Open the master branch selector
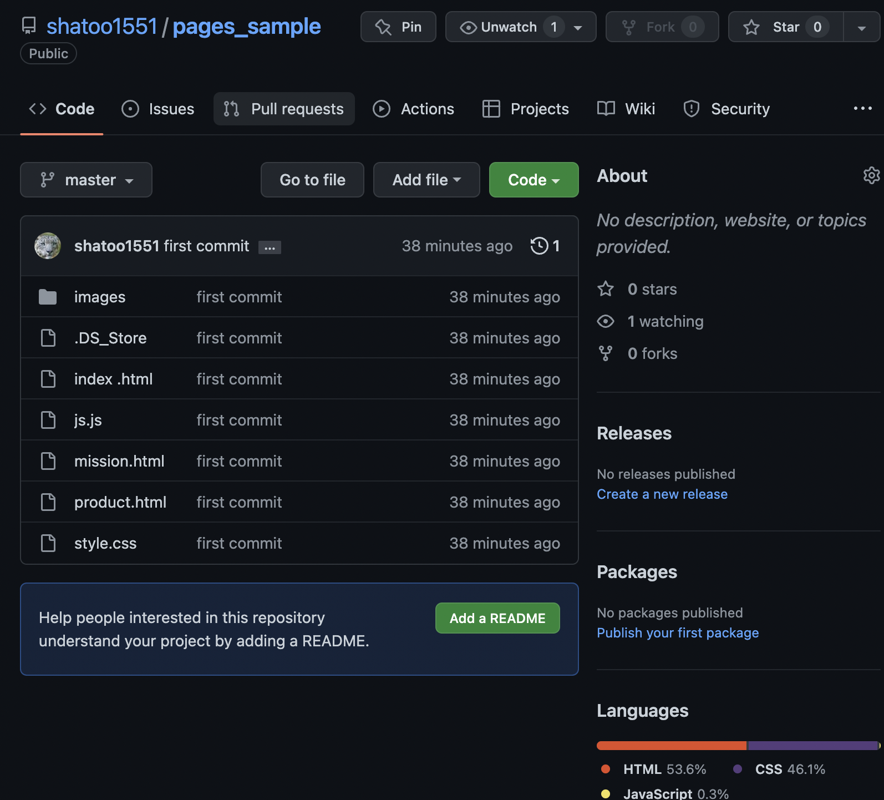The image size is (884, 800). [x=86, y=180]
